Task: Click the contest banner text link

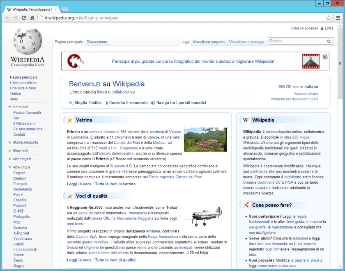Action: click(x=193, y=61)
